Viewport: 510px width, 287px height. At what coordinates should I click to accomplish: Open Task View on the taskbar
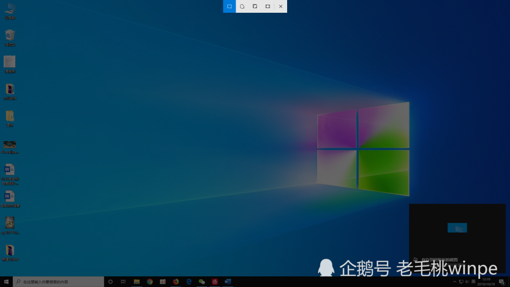pos(123,282)
